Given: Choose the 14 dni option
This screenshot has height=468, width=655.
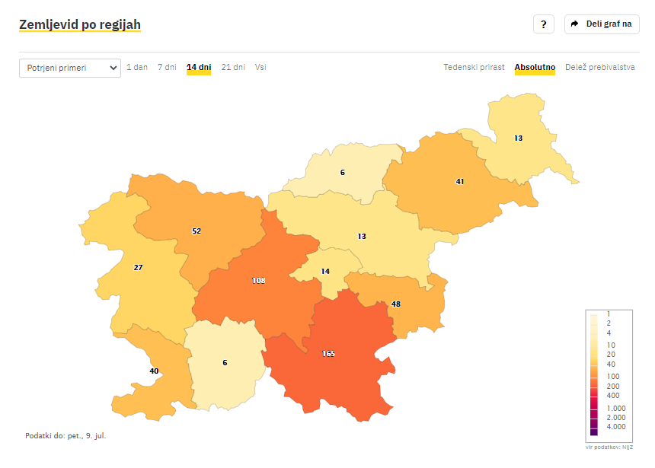Looking at the screenshot, I should pyautogui.click(x=199, y=68).
